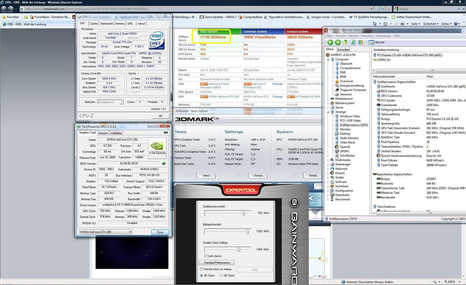
Task: Switch to the Memory tab in CPU-Z
Action: (120, 23)
